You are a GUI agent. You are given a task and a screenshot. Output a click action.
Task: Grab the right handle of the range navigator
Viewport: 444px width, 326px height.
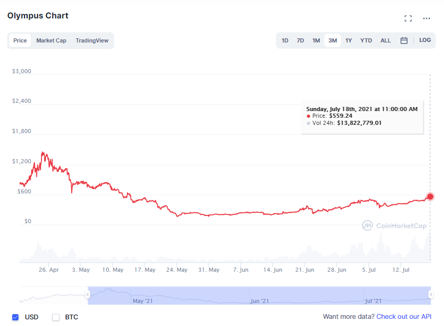pos(431,295)
